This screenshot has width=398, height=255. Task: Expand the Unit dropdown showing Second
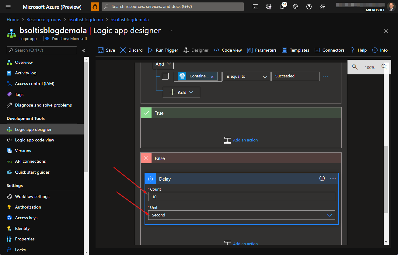coord(242,215)
